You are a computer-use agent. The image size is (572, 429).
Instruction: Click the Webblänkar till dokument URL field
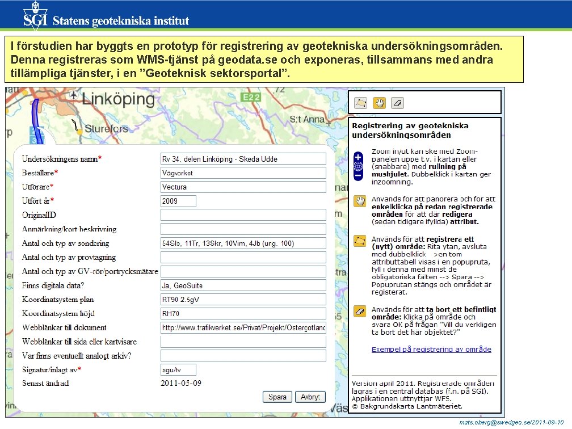click(x=243, y=327)
